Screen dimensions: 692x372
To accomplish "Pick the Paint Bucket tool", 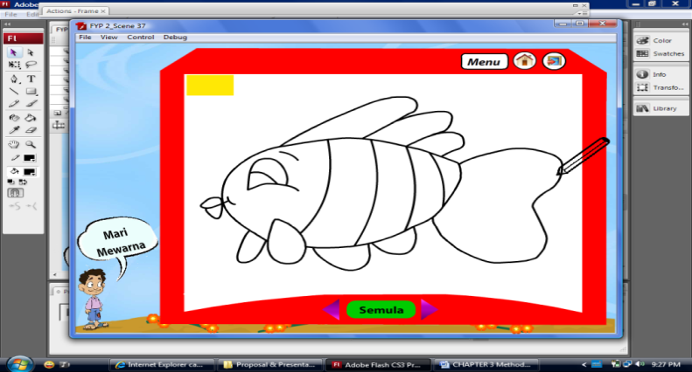I will [x=31, y=117].
